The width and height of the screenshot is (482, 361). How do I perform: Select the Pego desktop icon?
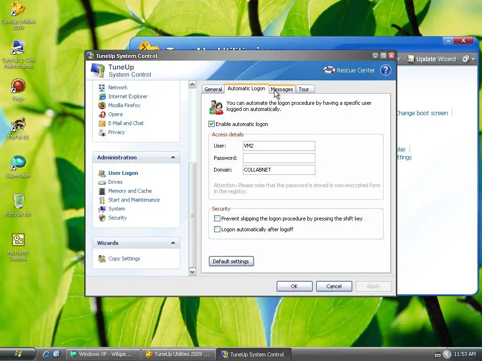click(18, 90)
